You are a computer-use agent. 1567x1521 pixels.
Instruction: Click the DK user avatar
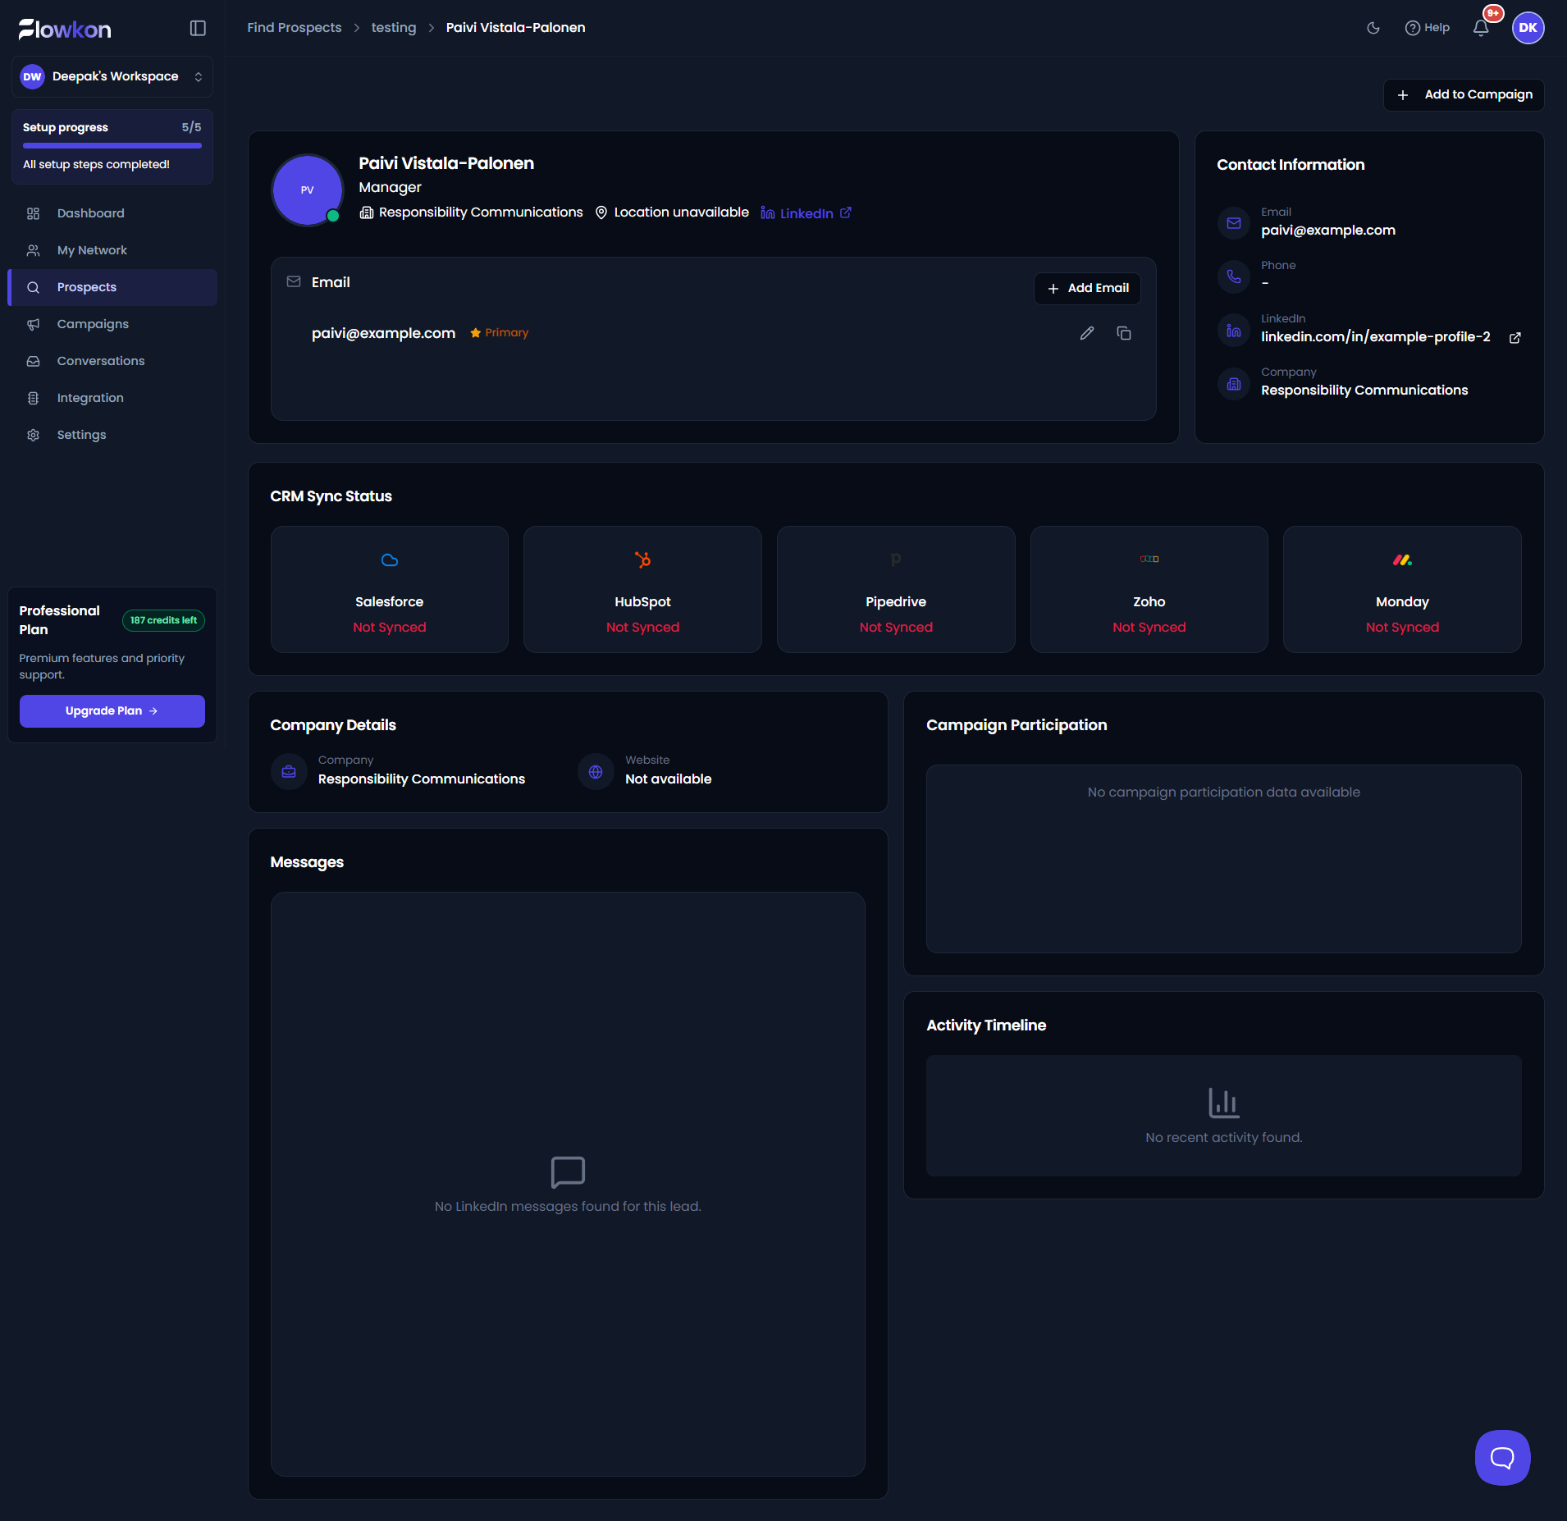(x=1528, y=28)
